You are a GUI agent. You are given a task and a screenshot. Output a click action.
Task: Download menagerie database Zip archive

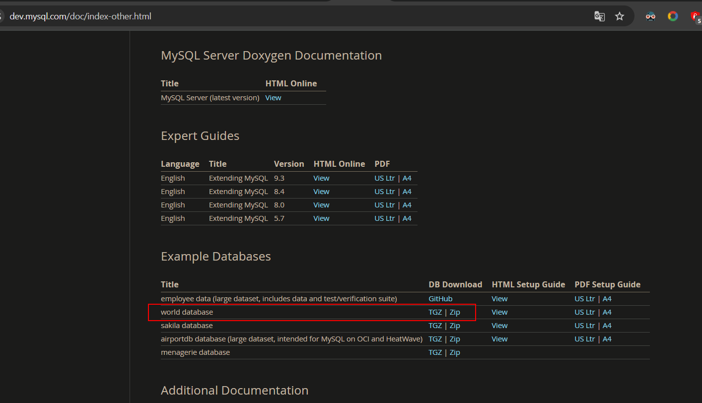click(x=455, y=352)
